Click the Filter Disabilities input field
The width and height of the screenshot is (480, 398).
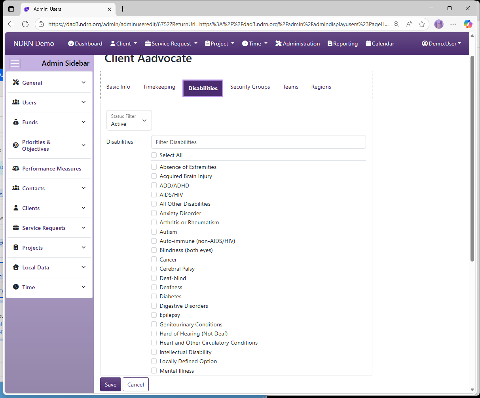[x=258, y=142]
